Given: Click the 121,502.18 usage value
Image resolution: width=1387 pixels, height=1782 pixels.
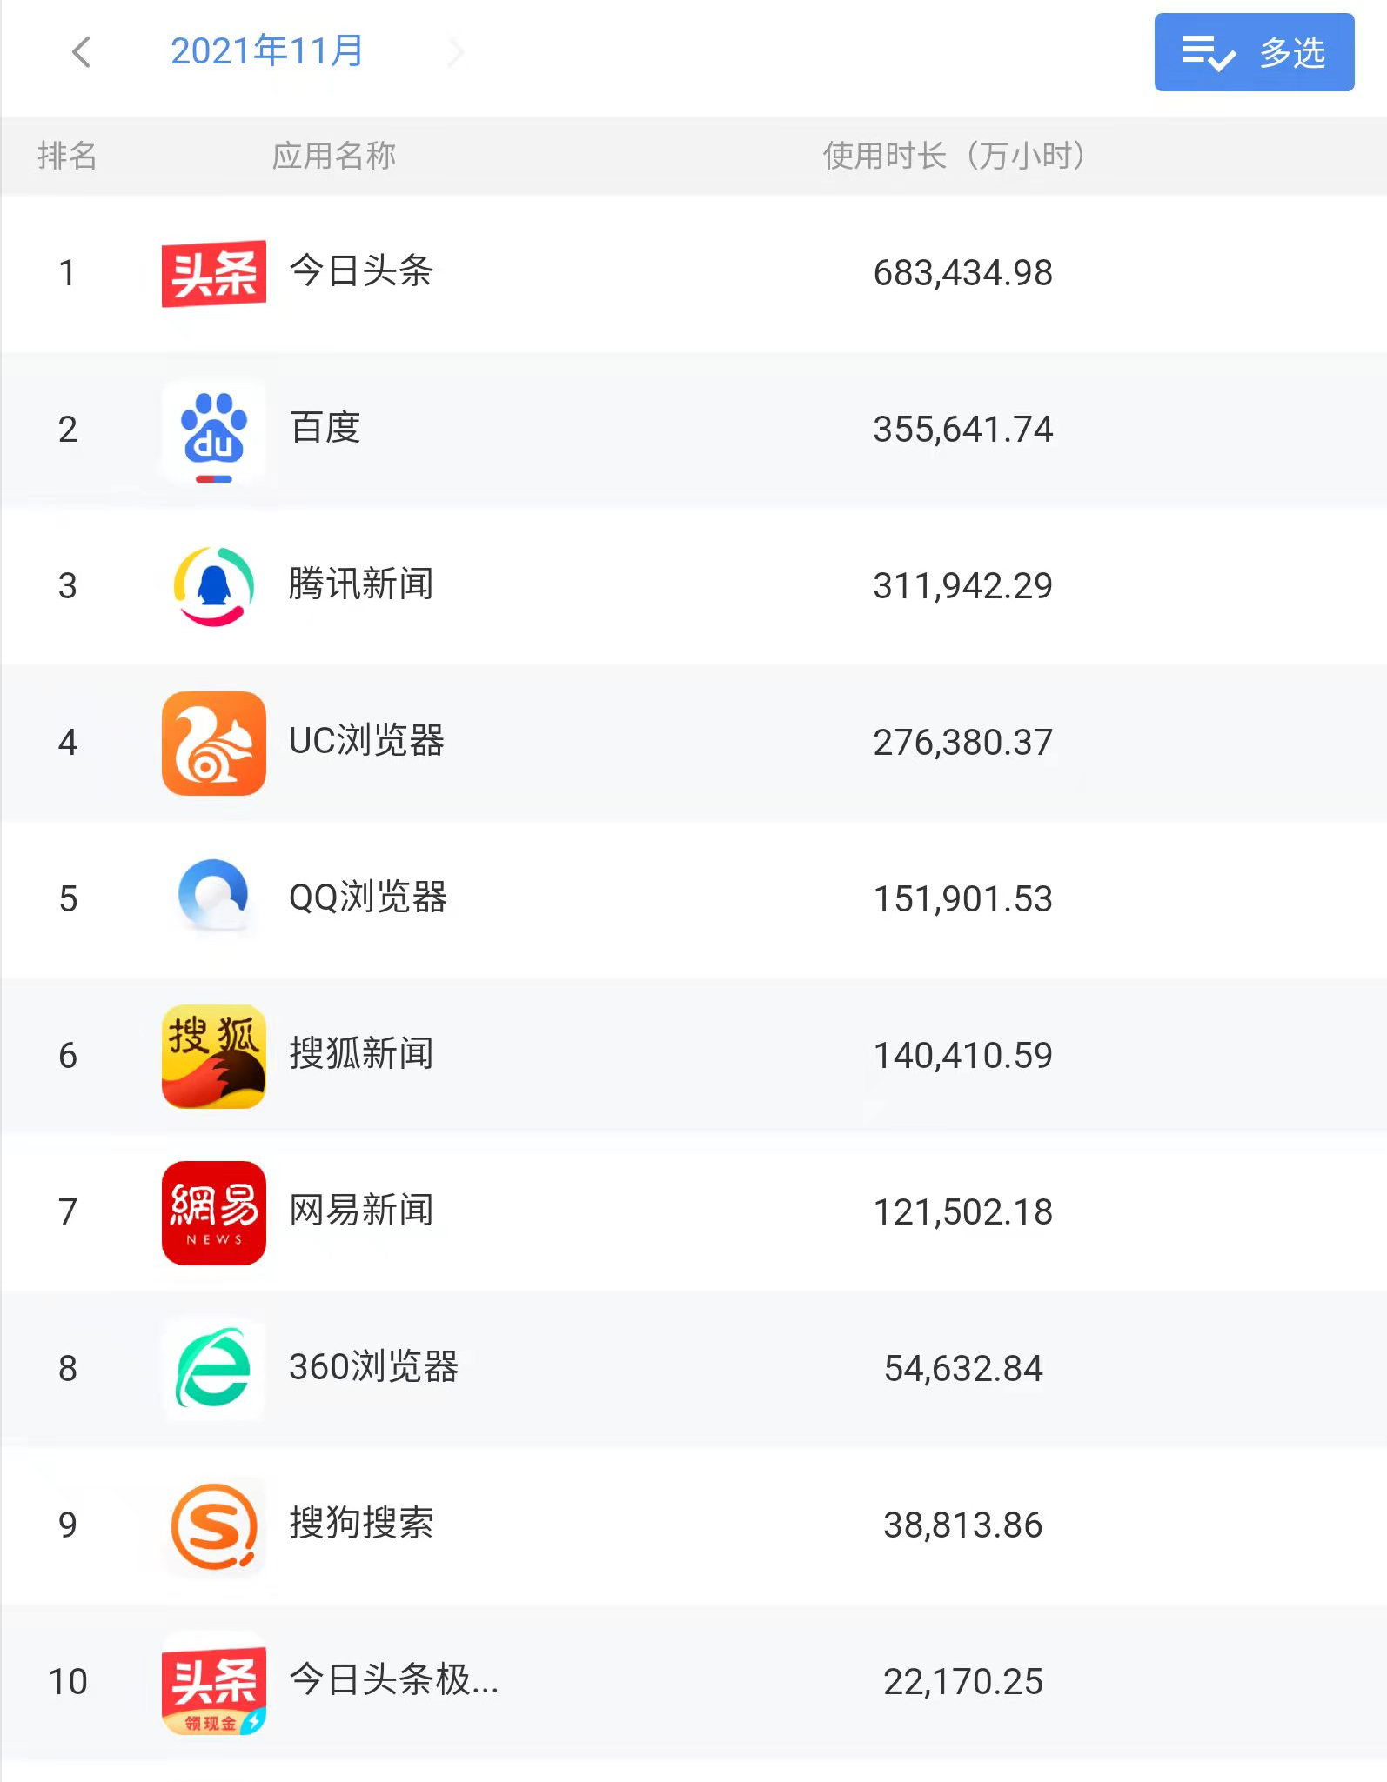Looking at the screenshot, I should [963, 1212].
